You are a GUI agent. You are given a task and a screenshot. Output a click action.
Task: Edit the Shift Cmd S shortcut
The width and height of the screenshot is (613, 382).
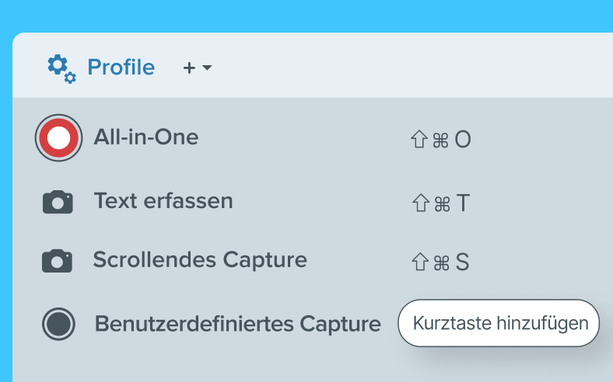pos(440,262)
